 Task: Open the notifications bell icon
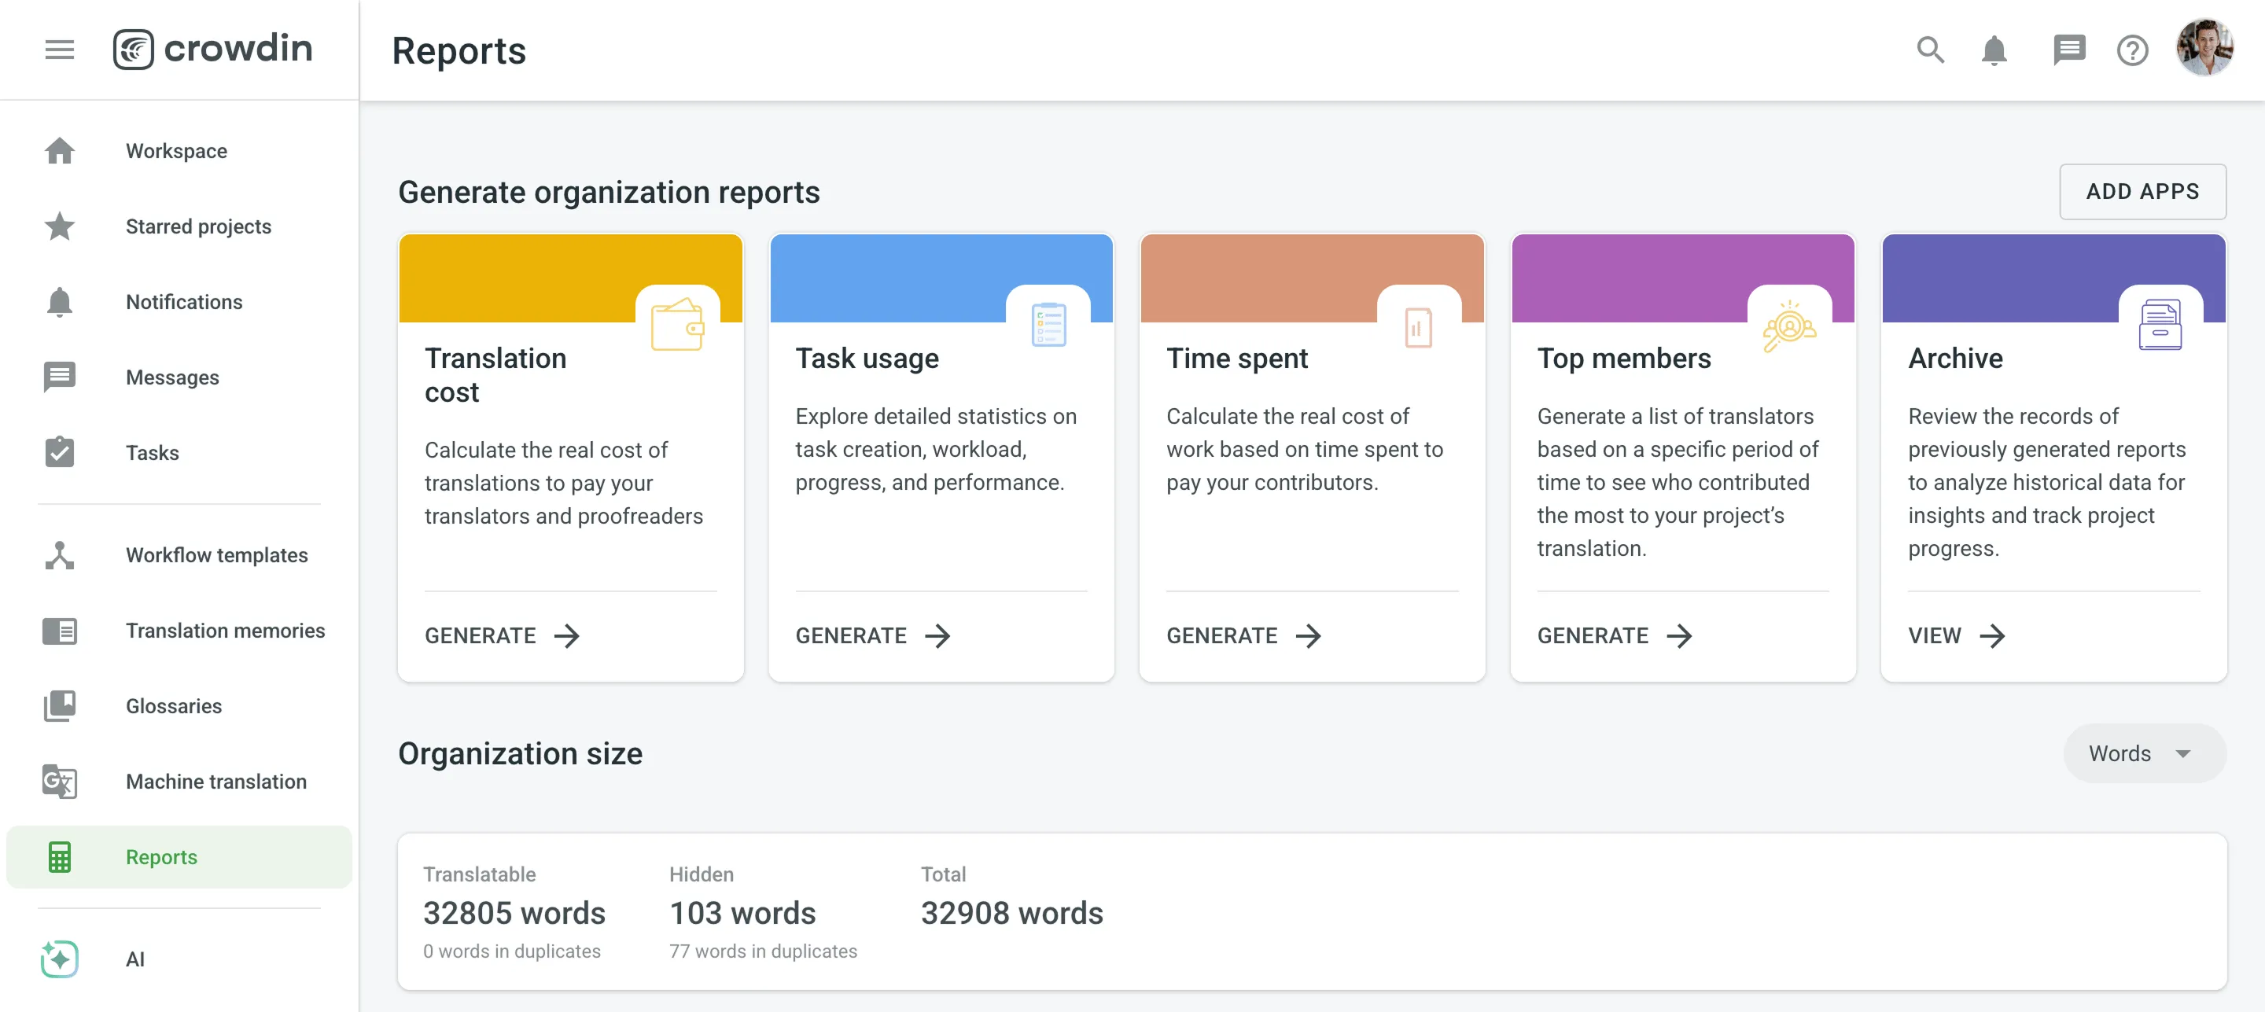point(1994,50)
